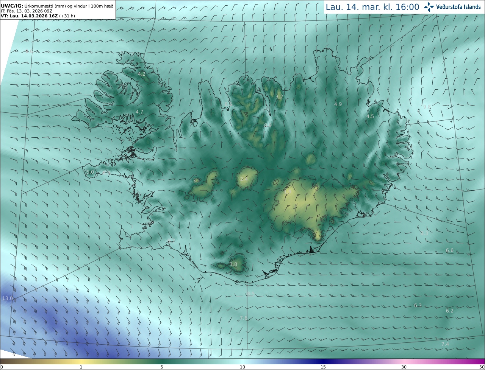Viewport: 485px width, 370px height.
Task: Select the 4.9 value in northeast Iceland
Action: click(x=338, y=104)
